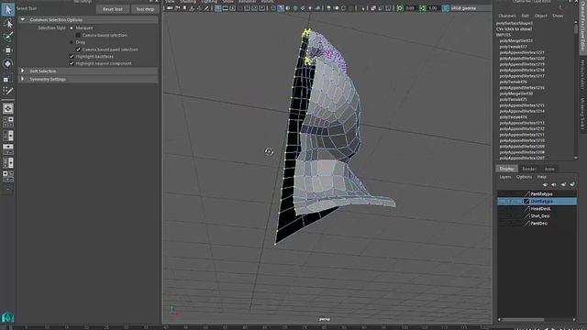Pick the Scale tool in toolbox

[x=8, y=78]
